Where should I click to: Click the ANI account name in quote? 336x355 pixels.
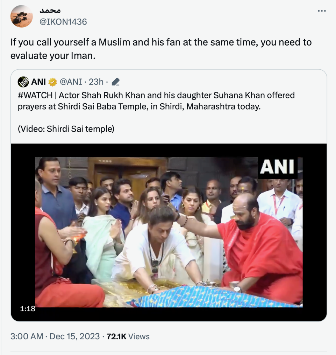[x=38, y=82]
